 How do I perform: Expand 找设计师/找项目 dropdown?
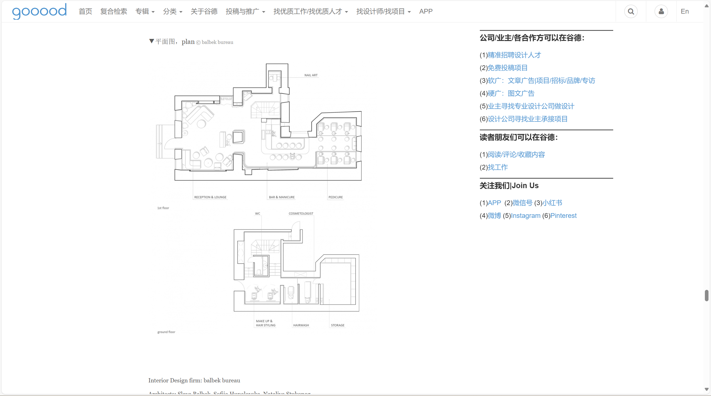tap(383, 11)
